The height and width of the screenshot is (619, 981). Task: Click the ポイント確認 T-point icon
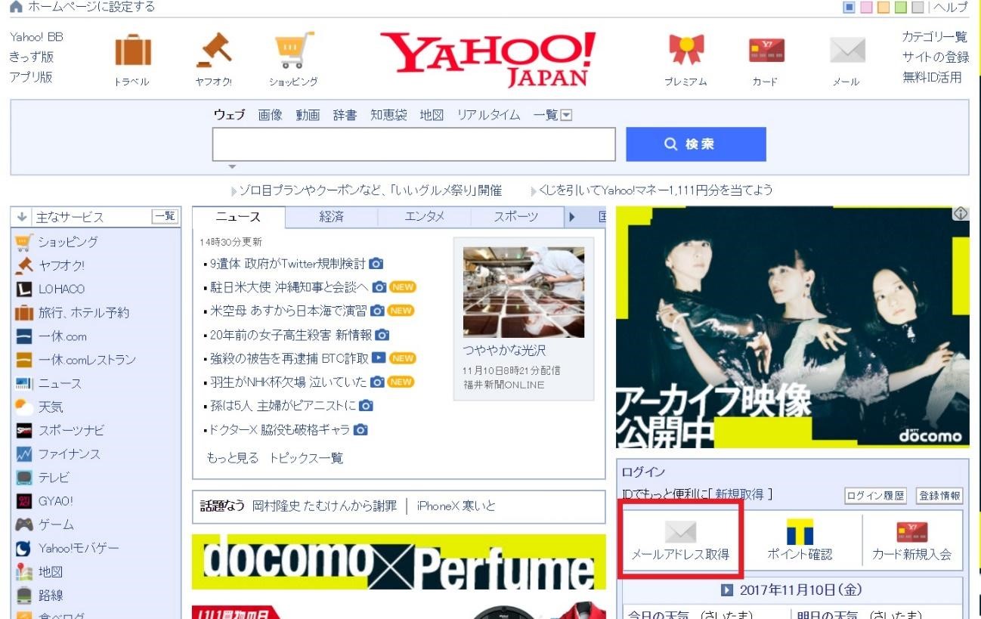click(800, 531)
